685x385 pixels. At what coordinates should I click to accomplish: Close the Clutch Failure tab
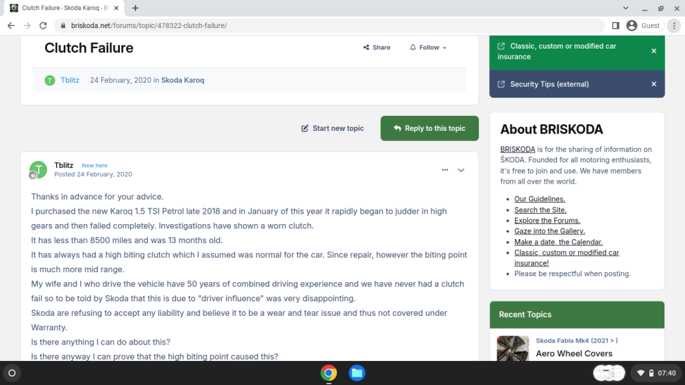pyautogui.click(x=116, y=8)
